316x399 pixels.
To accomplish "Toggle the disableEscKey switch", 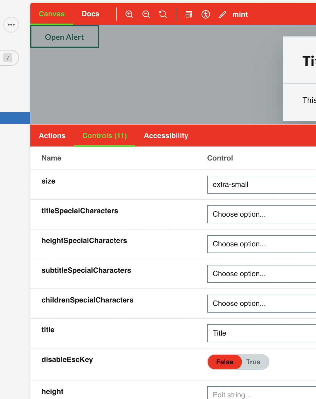I will 238,362.
